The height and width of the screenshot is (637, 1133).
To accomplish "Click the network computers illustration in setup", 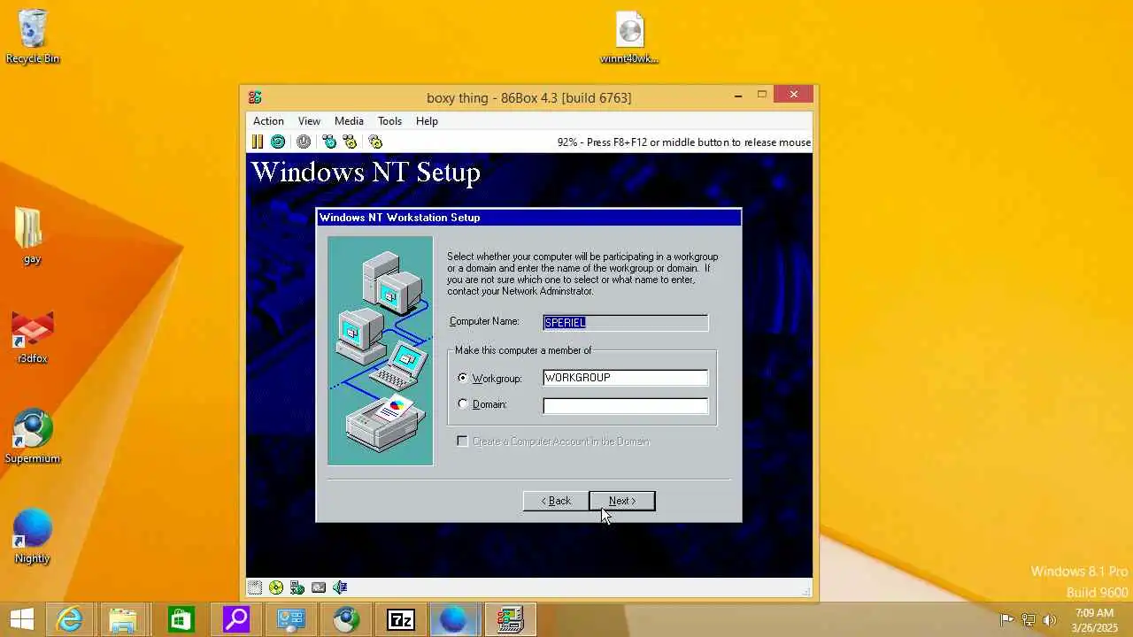I will (381, 350).
